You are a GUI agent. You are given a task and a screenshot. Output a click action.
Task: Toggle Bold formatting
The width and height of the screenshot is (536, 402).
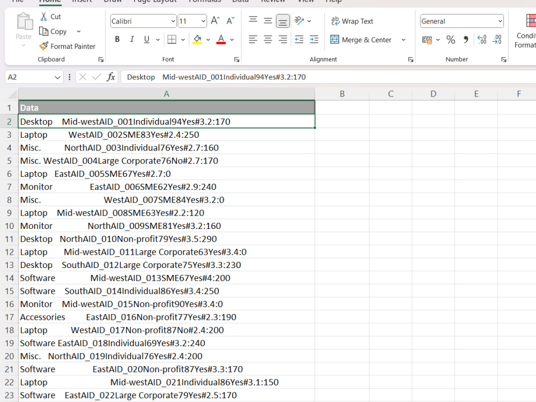(117, 39)
